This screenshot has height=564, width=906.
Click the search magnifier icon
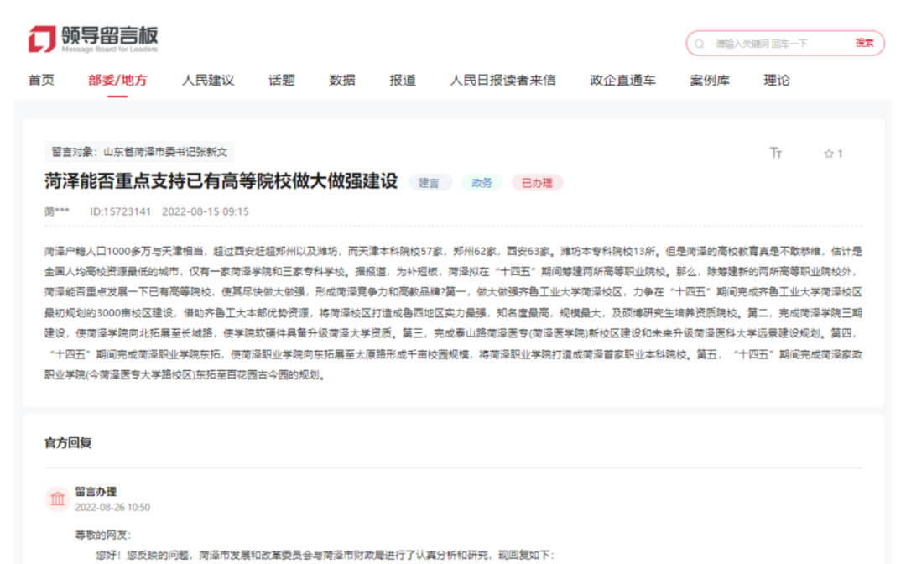699,44
